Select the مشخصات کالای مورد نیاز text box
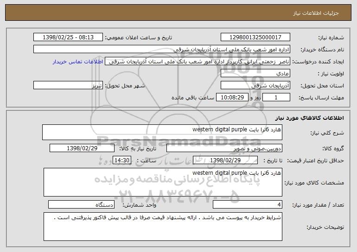The height and width of the screenshot is (252, 357). [163, 182]
